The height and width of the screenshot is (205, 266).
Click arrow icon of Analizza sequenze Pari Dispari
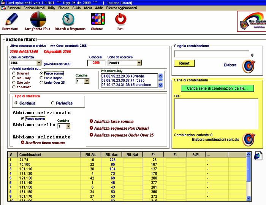pos(91,128)
